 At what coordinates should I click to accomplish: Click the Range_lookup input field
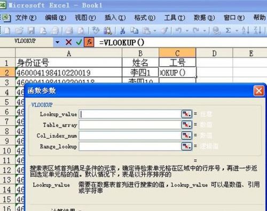pos(130,146)
